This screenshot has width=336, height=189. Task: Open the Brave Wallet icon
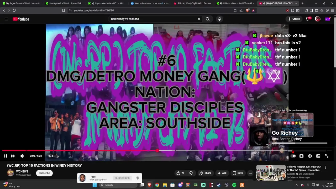coord(317,10)
